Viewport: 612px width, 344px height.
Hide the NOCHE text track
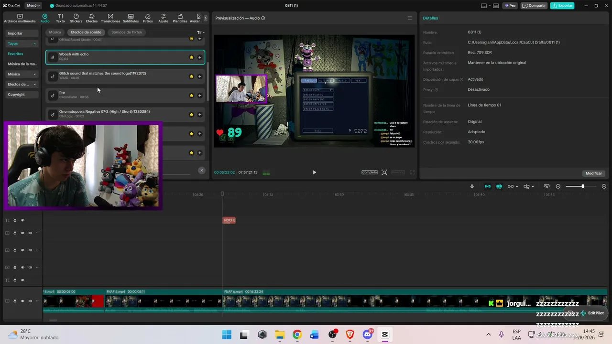(x=22, y=220)
